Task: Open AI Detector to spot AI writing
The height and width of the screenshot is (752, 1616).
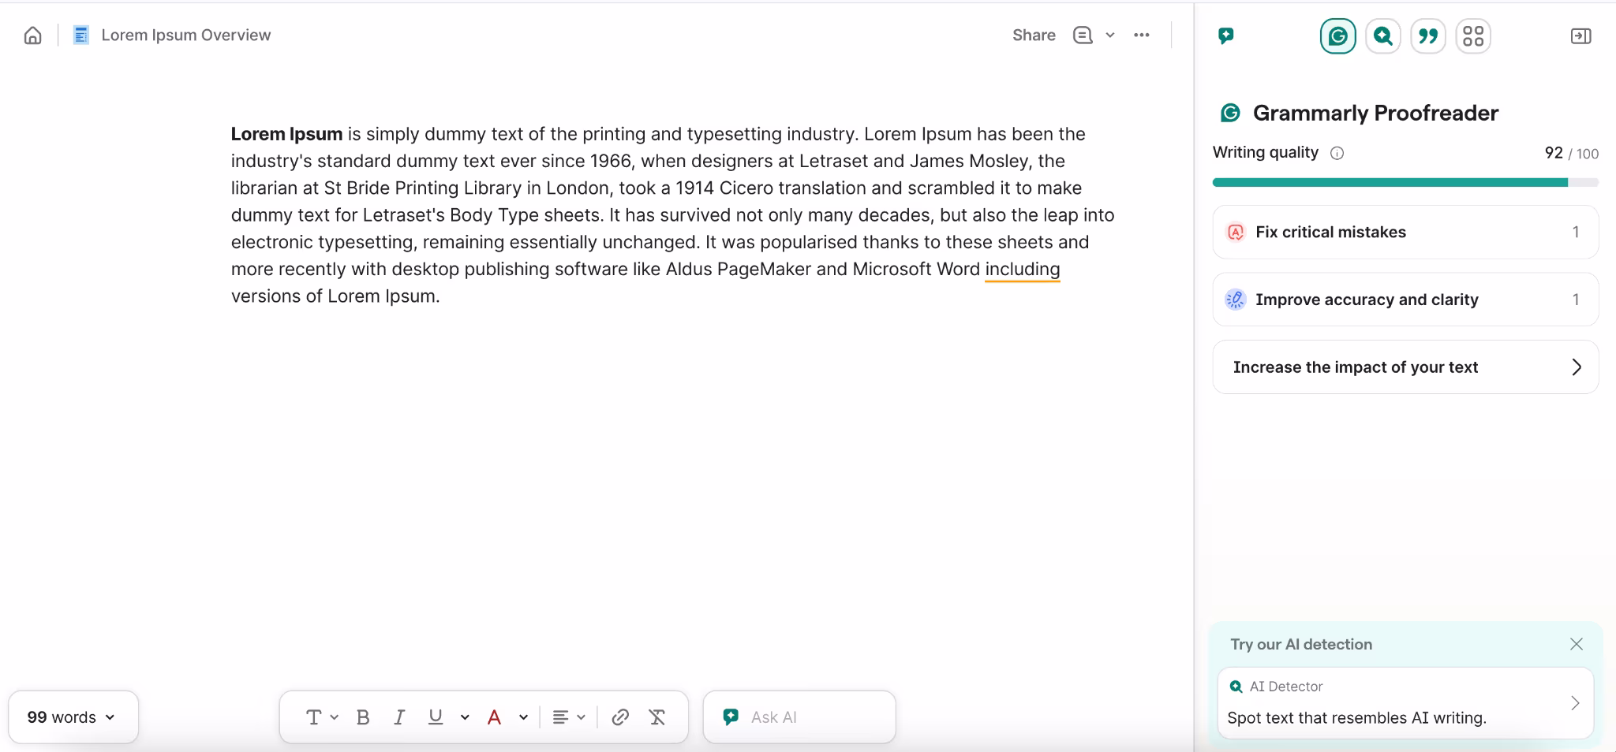Action: 1405,703
